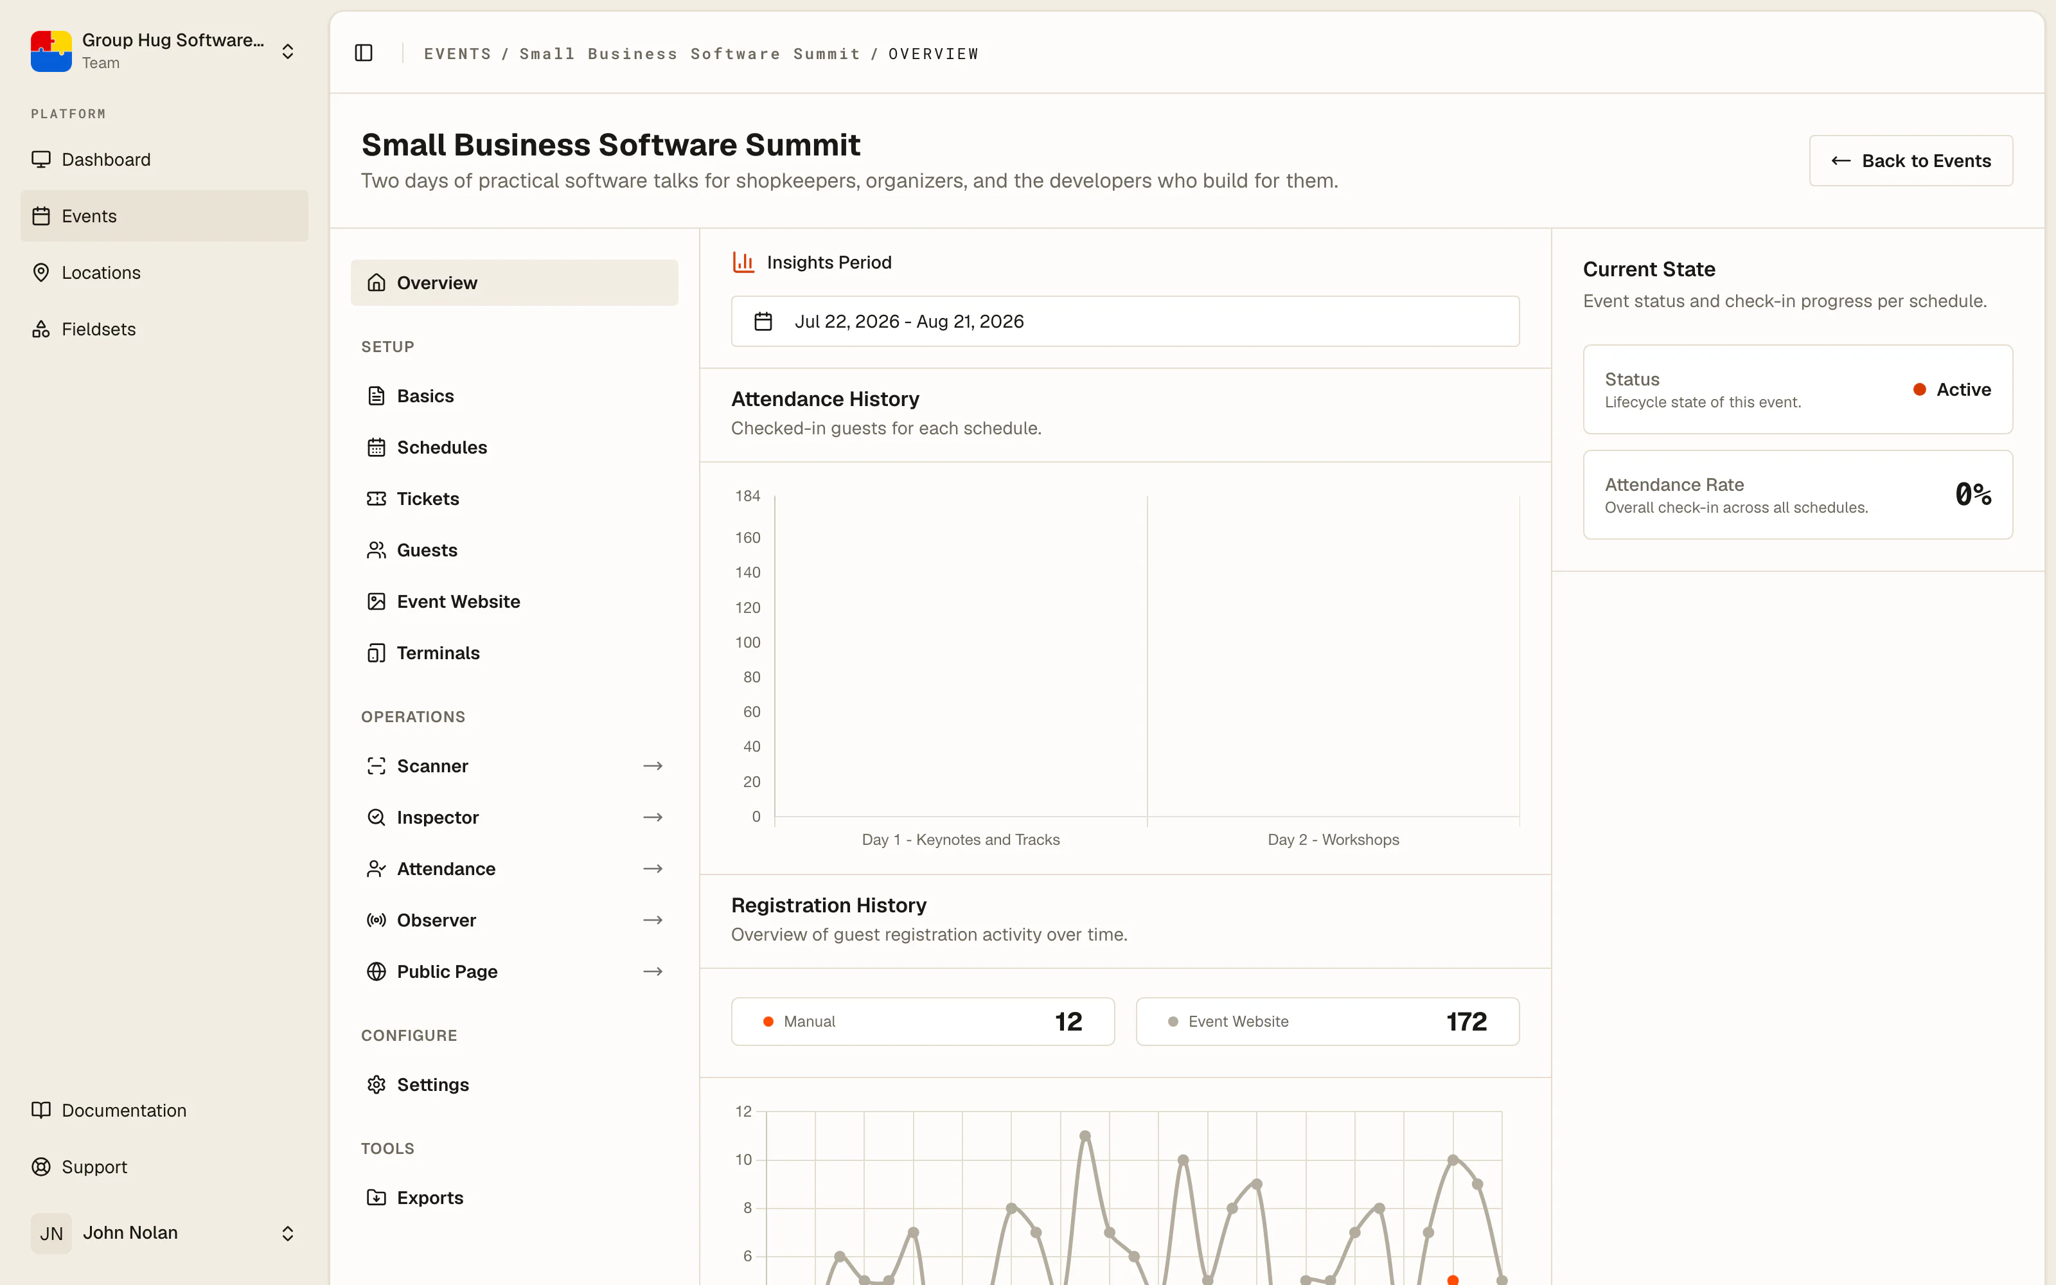Click the Guests people icon
The height and width of the screenshot is (1285, 2056).
[x=377, y=550]
